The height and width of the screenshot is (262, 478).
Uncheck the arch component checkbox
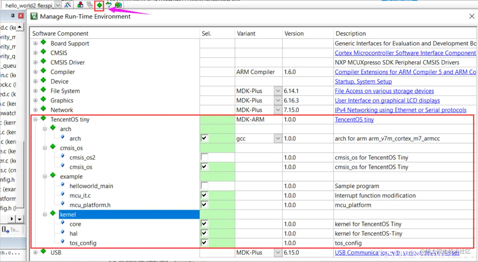click(204, 138)
